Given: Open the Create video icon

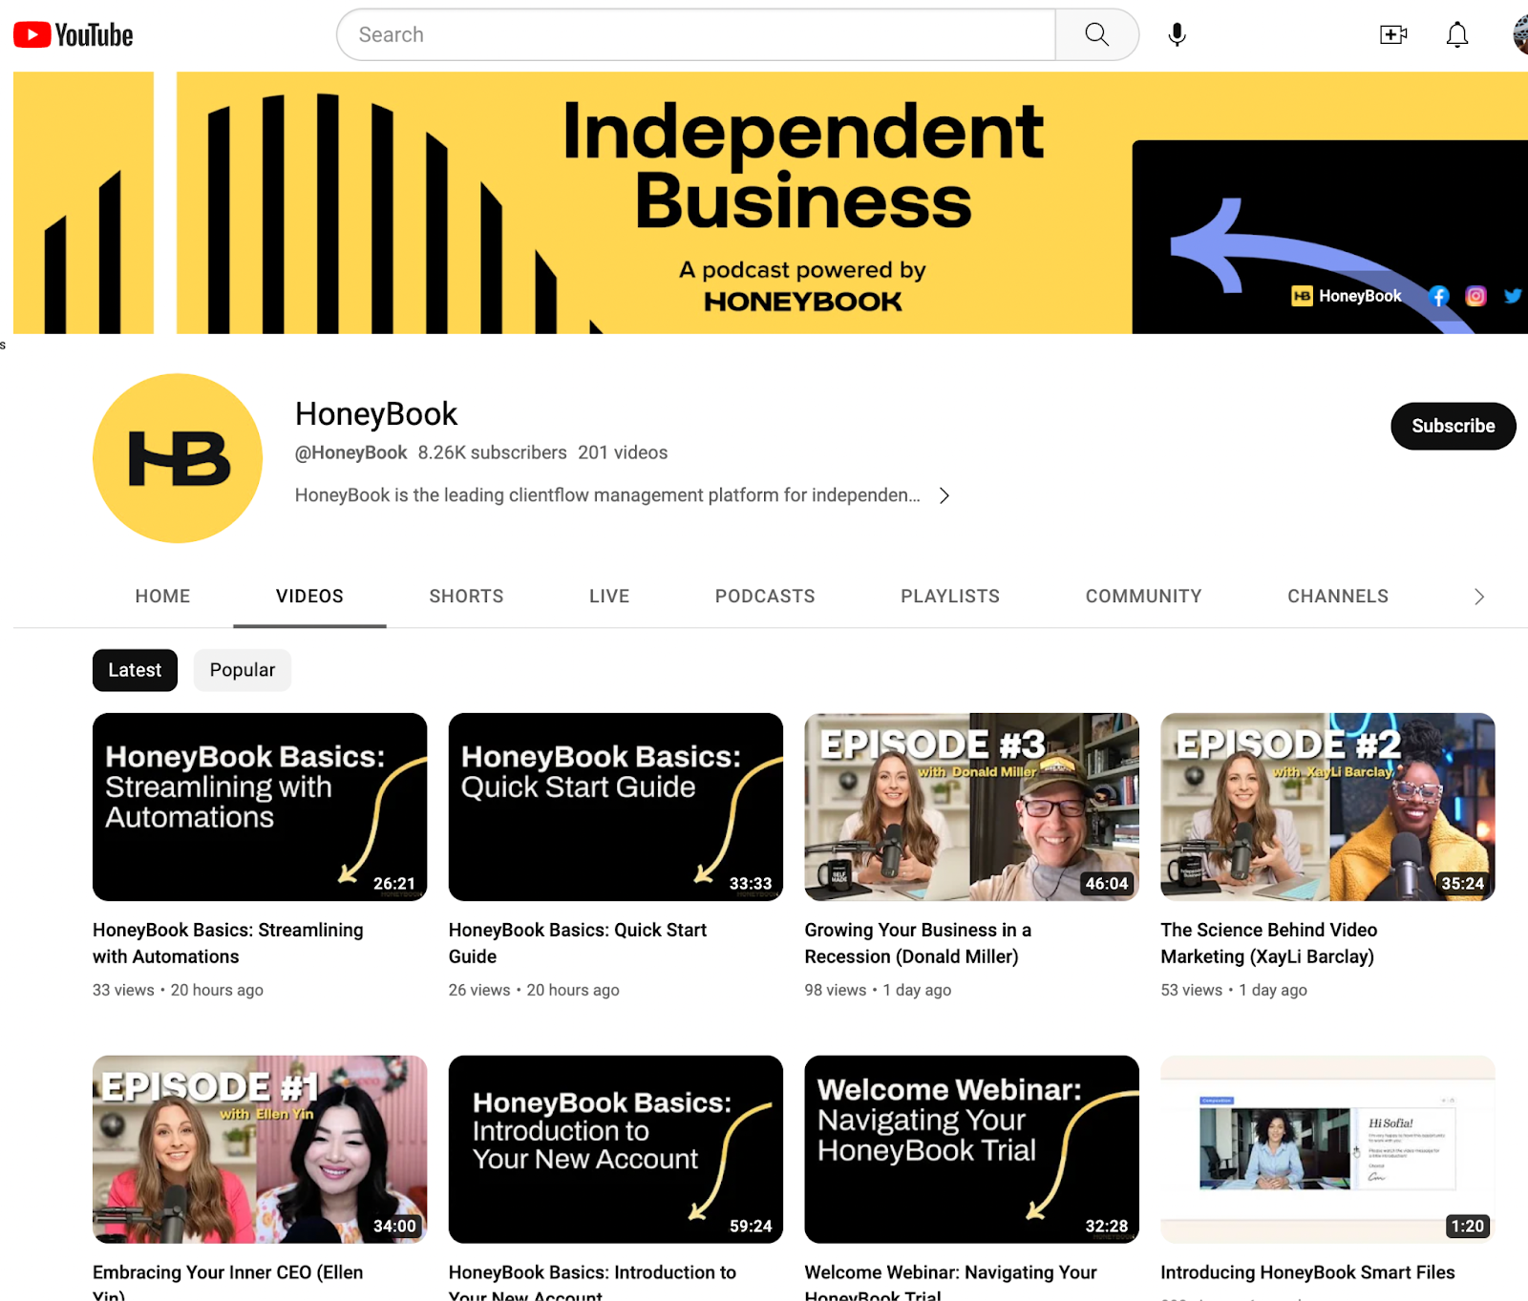Looking at the screenshot, I should (x=1393, y=35).
